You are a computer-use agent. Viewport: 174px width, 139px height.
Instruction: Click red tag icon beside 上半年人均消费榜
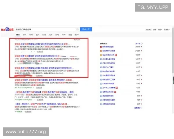click(x=117, y=88)
